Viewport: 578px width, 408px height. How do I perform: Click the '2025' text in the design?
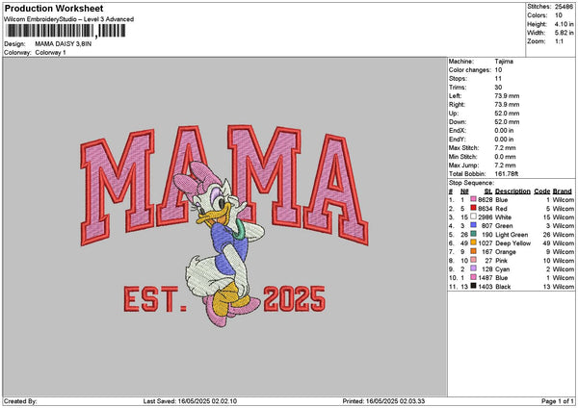click(x=295, y=298)
